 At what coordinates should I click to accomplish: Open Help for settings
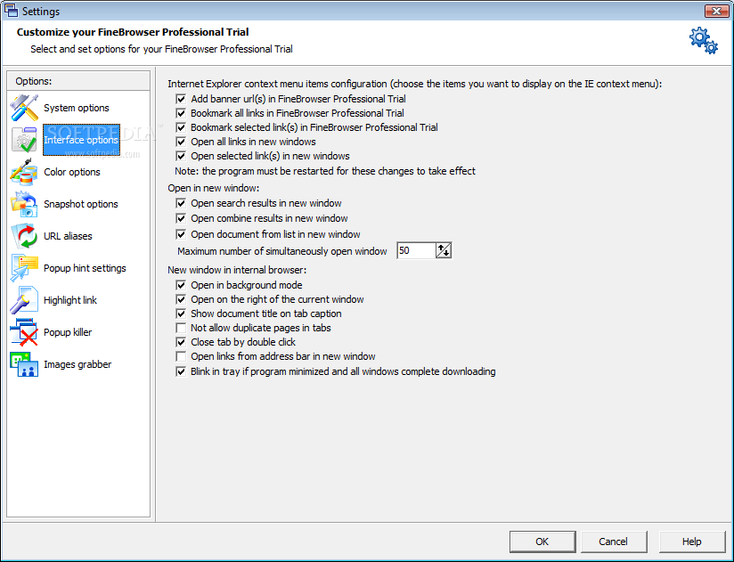click(x=692, y=542)
